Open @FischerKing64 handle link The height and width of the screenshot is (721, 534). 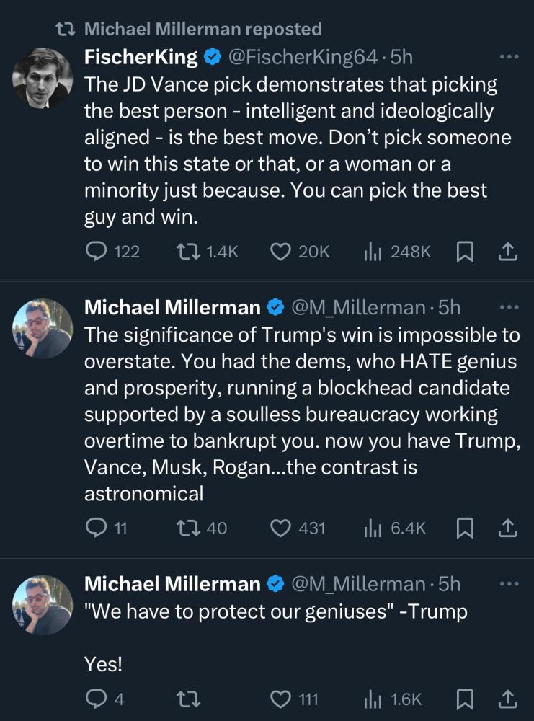coord(304,56)
